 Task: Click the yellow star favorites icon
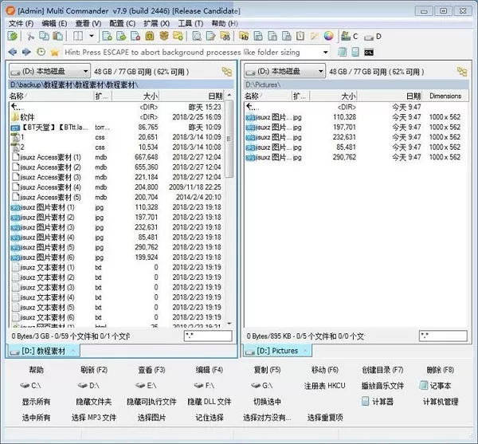click(55, 52)
